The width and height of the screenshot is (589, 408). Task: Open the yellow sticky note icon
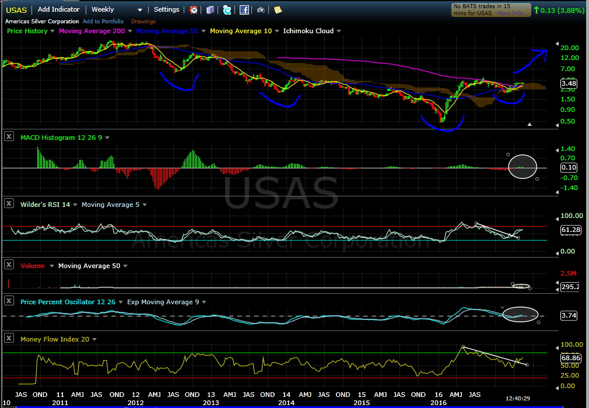(278, 10)
